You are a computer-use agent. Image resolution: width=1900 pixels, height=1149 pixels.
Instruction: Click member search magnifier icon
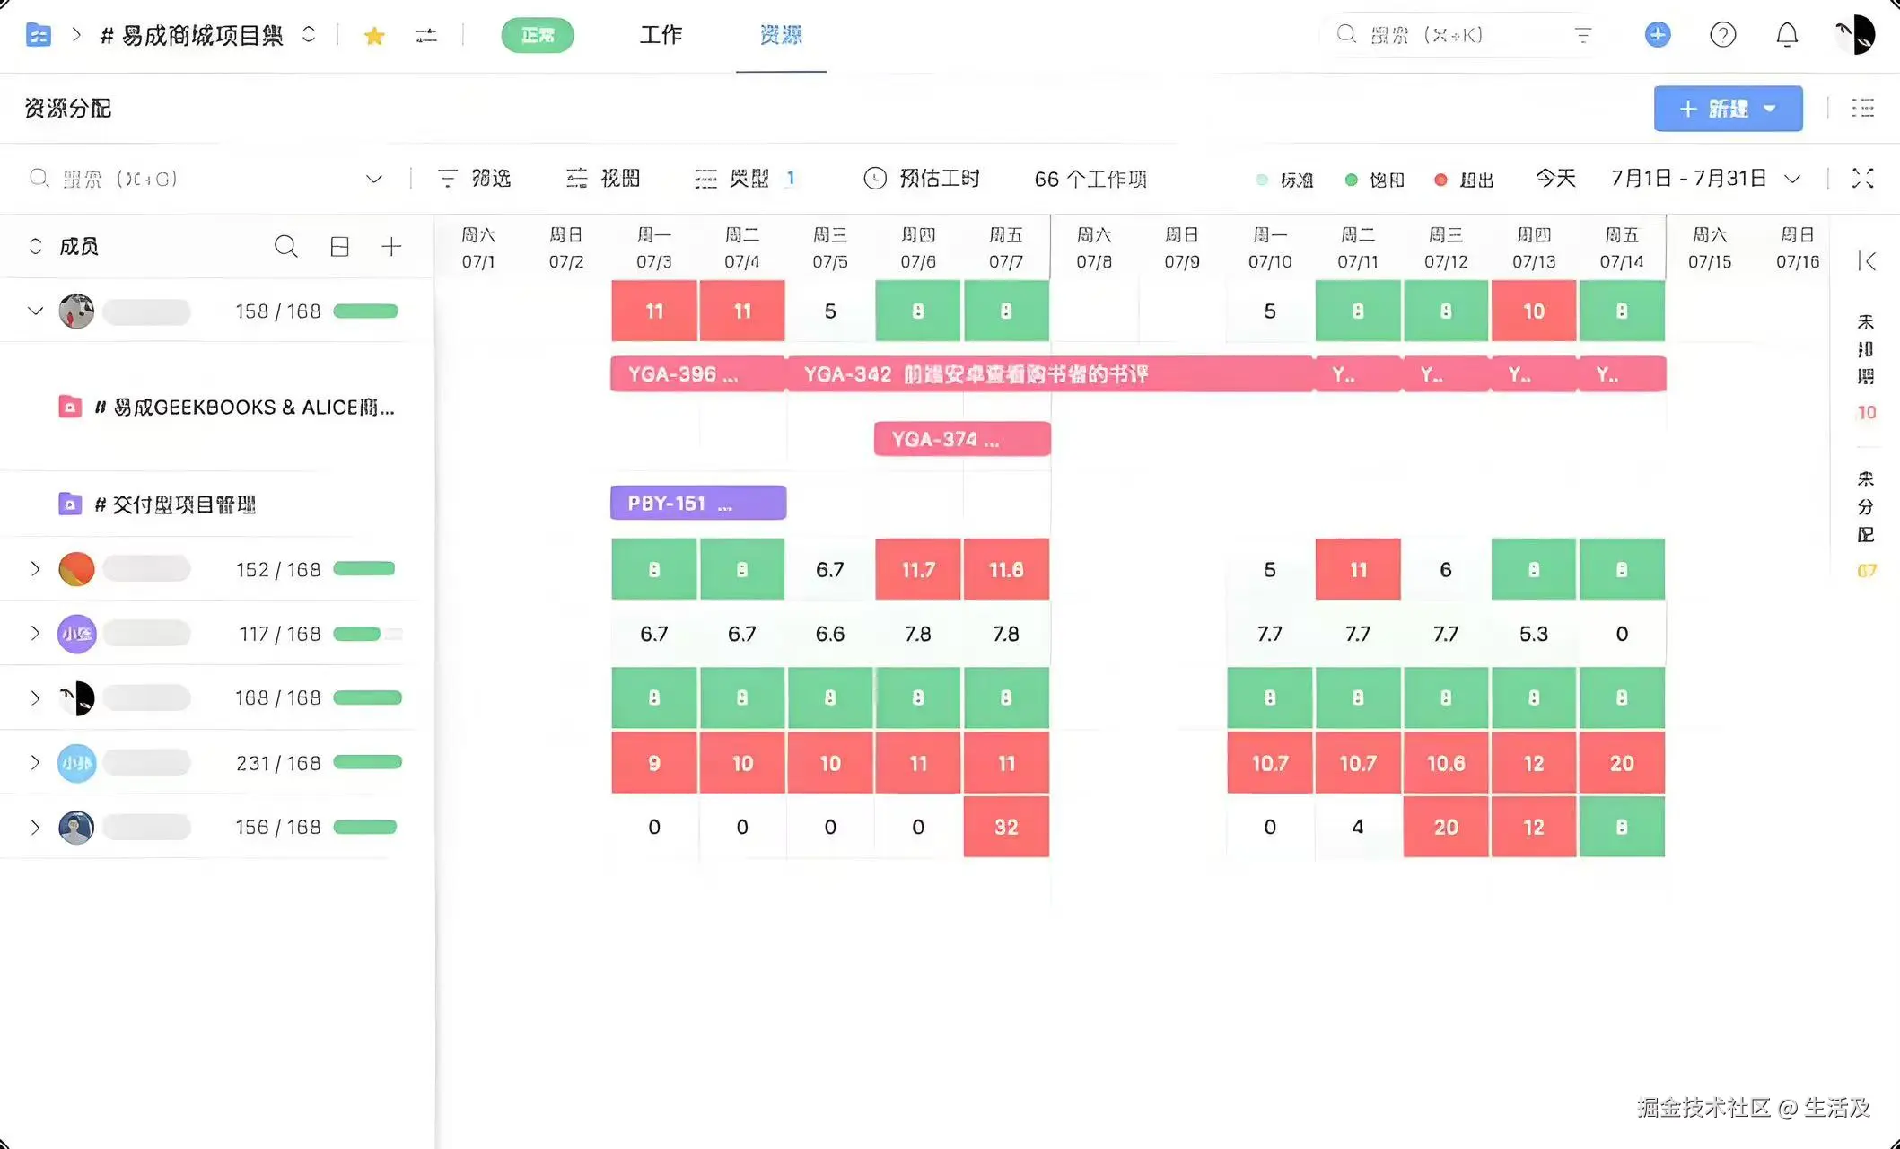285,246
